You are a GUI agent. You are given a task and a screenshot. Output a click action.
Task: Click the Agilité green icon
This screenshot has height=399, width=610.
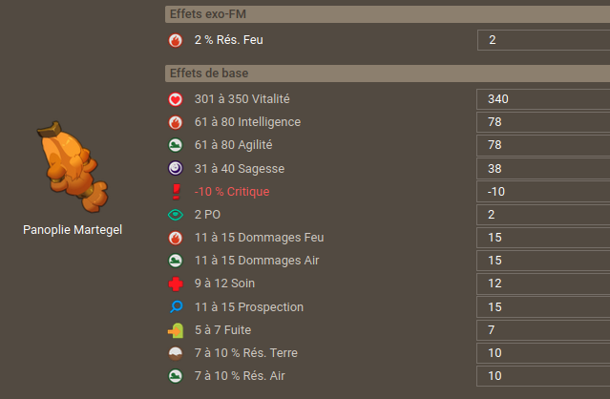[x=176, y=145]
